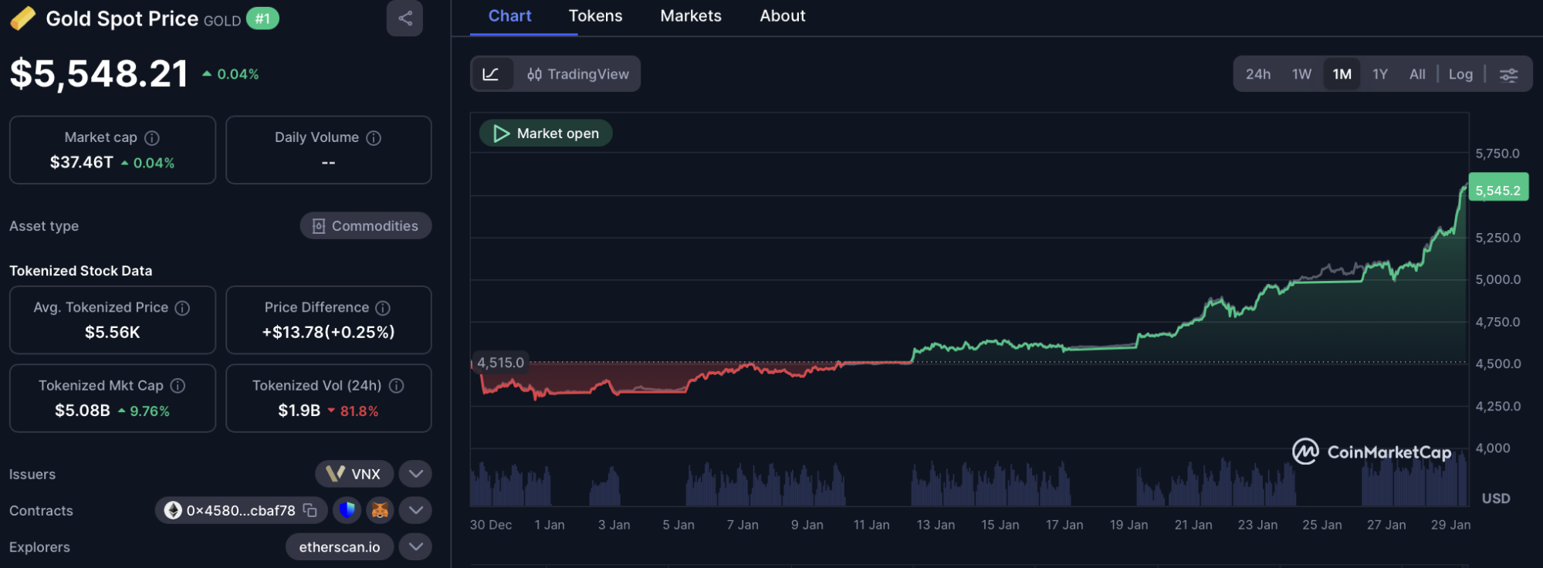The height and width of the screenshot is (568, 1543).
Task: Copy the 0x4580...cbaf78 contract address
Action: [x=310, y=510]
